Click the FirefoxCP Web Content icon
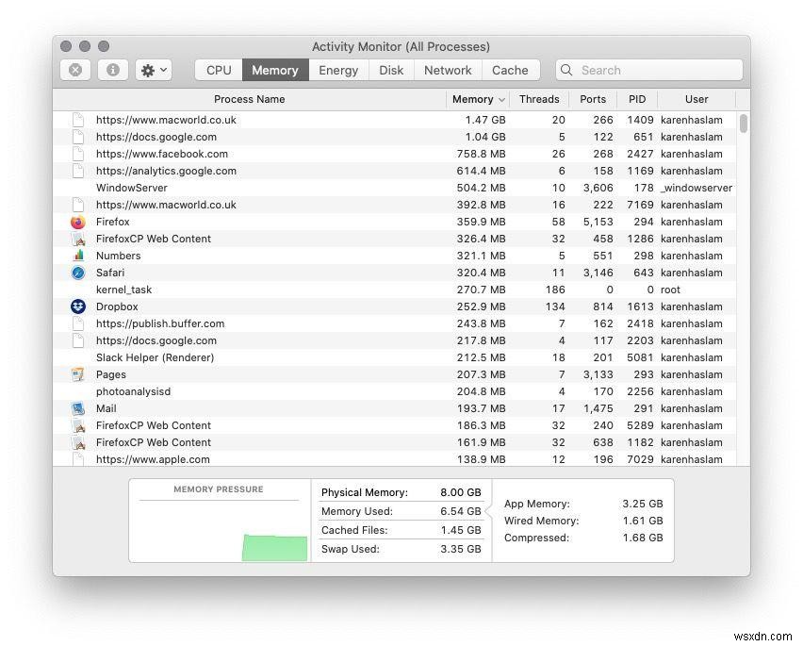The image size is (803, 646). click(76, 239)
